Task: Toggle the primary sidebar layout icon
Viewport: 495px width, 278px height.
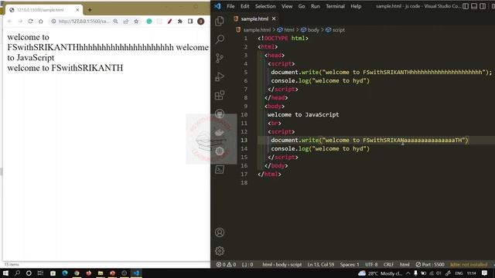Action: pos(466,6)
